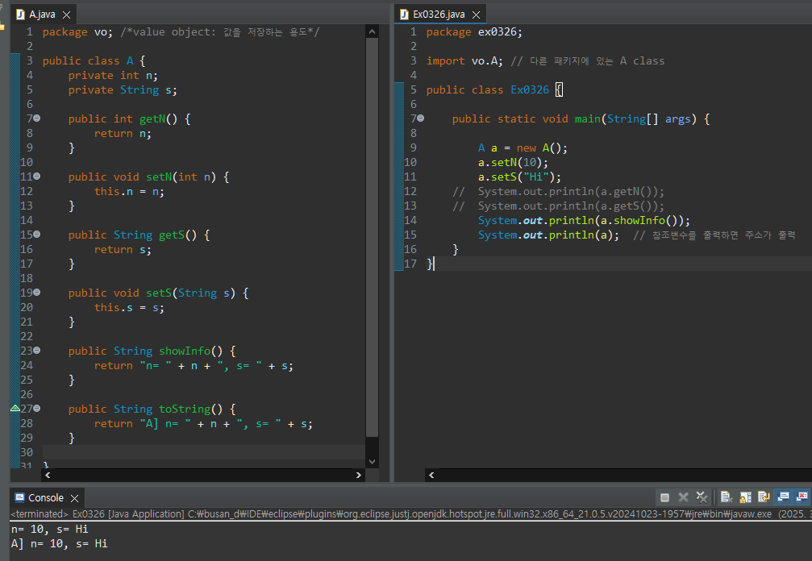812x561 pixels.
Task: Clear the Console output
Action: tap(726, 497)
